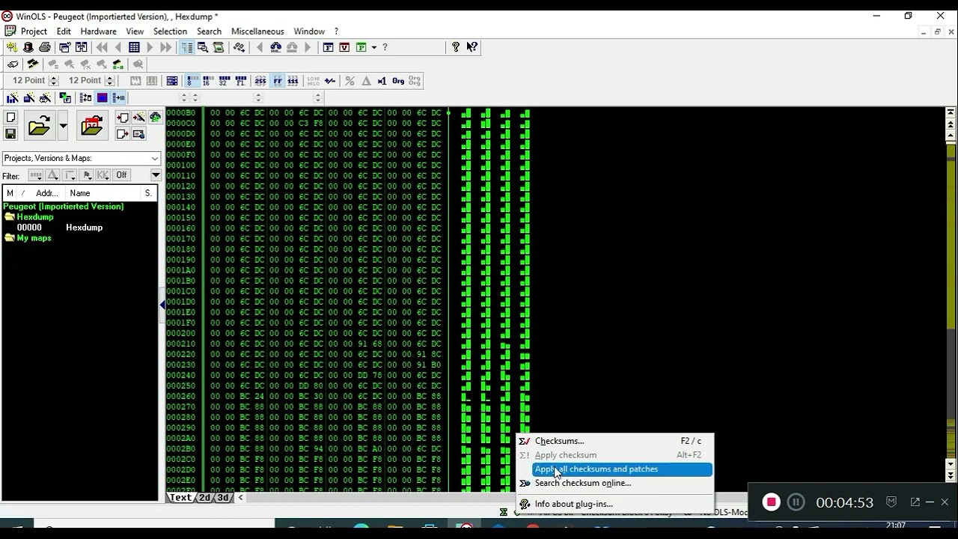Toggle hexadecimal FF number format

point(277,81)
